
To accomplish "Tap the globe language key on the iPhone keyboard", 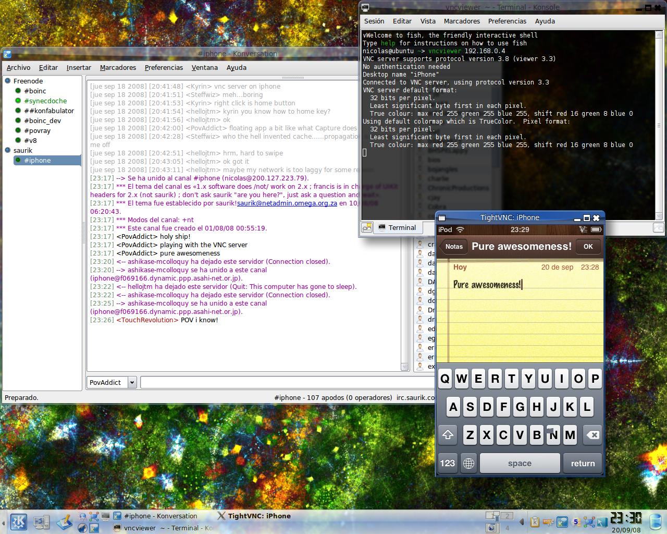I will pyautogui.click(x=468, y=463).
